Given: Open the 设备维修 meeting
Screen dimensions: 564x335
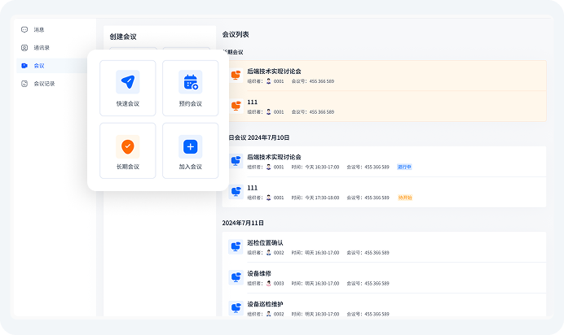Looking at the screenshot, I should click(384, 278).
